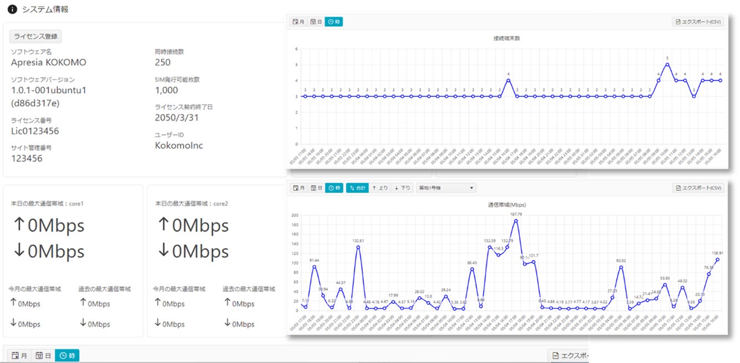
Task: Click bottom エクスポート export button
Action: point(568,355)
